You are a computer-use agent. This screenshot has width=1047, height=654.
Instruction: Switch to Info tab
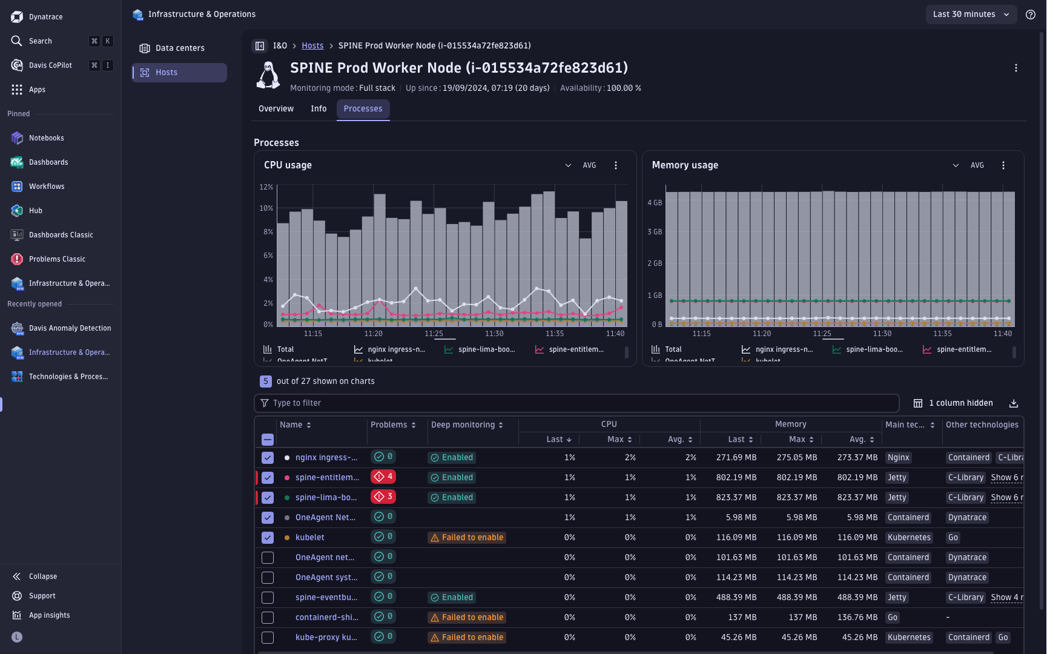coord(319,109)
